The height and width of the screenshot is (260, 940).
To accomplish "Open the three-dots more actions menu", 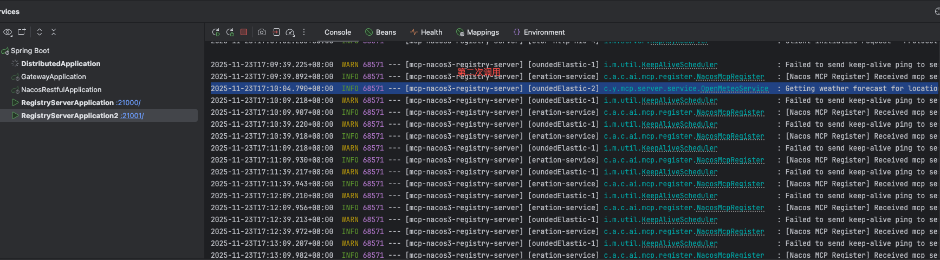I will tap(304, 32).
